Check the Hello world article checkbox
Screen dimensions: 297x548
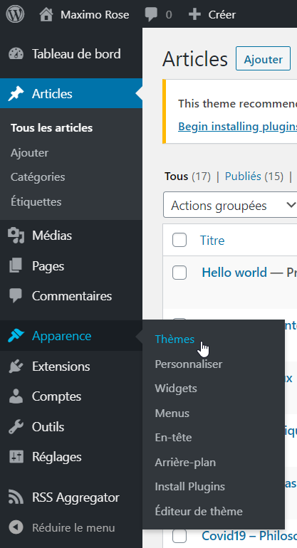[x=179, y=273]
